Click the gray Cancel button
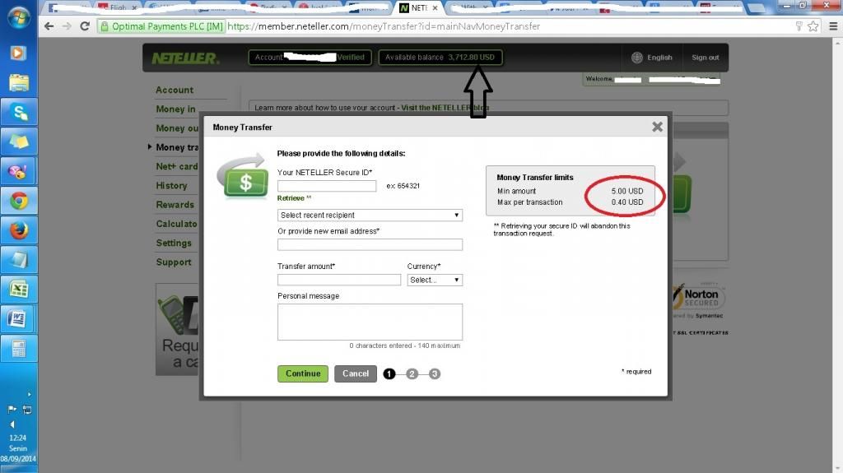The width and height of the screenshot is (843, 473). click(356, 373)
